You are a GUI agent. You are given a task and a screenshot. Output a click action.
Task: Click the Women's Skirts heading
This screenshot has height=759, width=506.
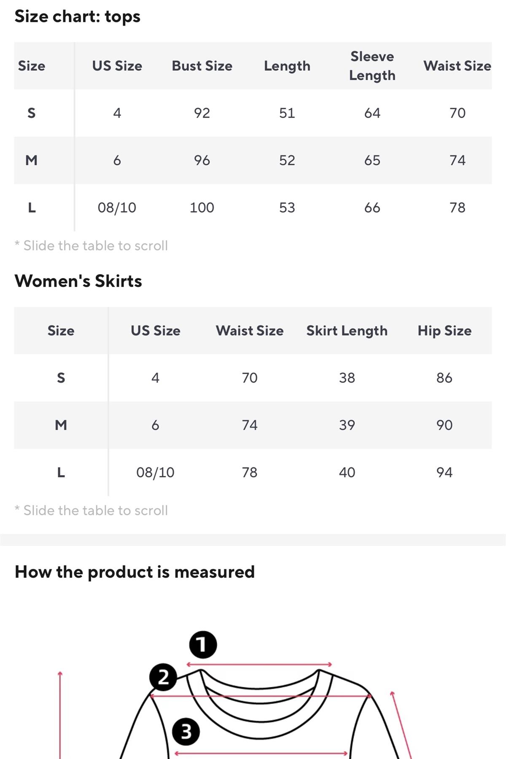point(78,281)
